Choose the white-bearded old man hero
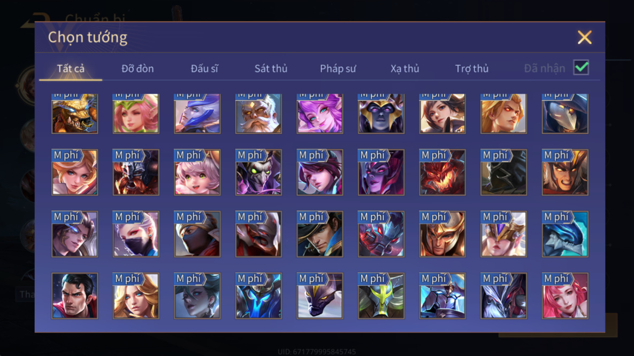The image size is (634, 356). (258, 113)
